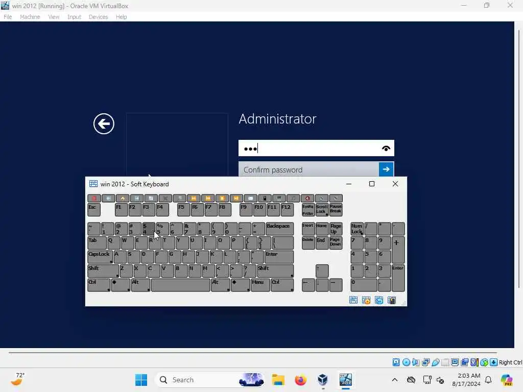Viewport: 523px width, 392px height.
Task: Open the Help menu
Action: click(122, 17)
